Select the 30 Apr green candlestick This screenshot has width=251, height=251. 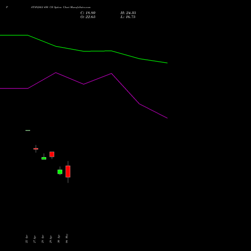click(x=60, y=172)
